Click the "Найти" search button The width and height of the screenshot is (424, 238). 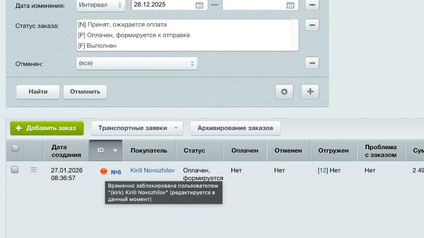[37, 92]
